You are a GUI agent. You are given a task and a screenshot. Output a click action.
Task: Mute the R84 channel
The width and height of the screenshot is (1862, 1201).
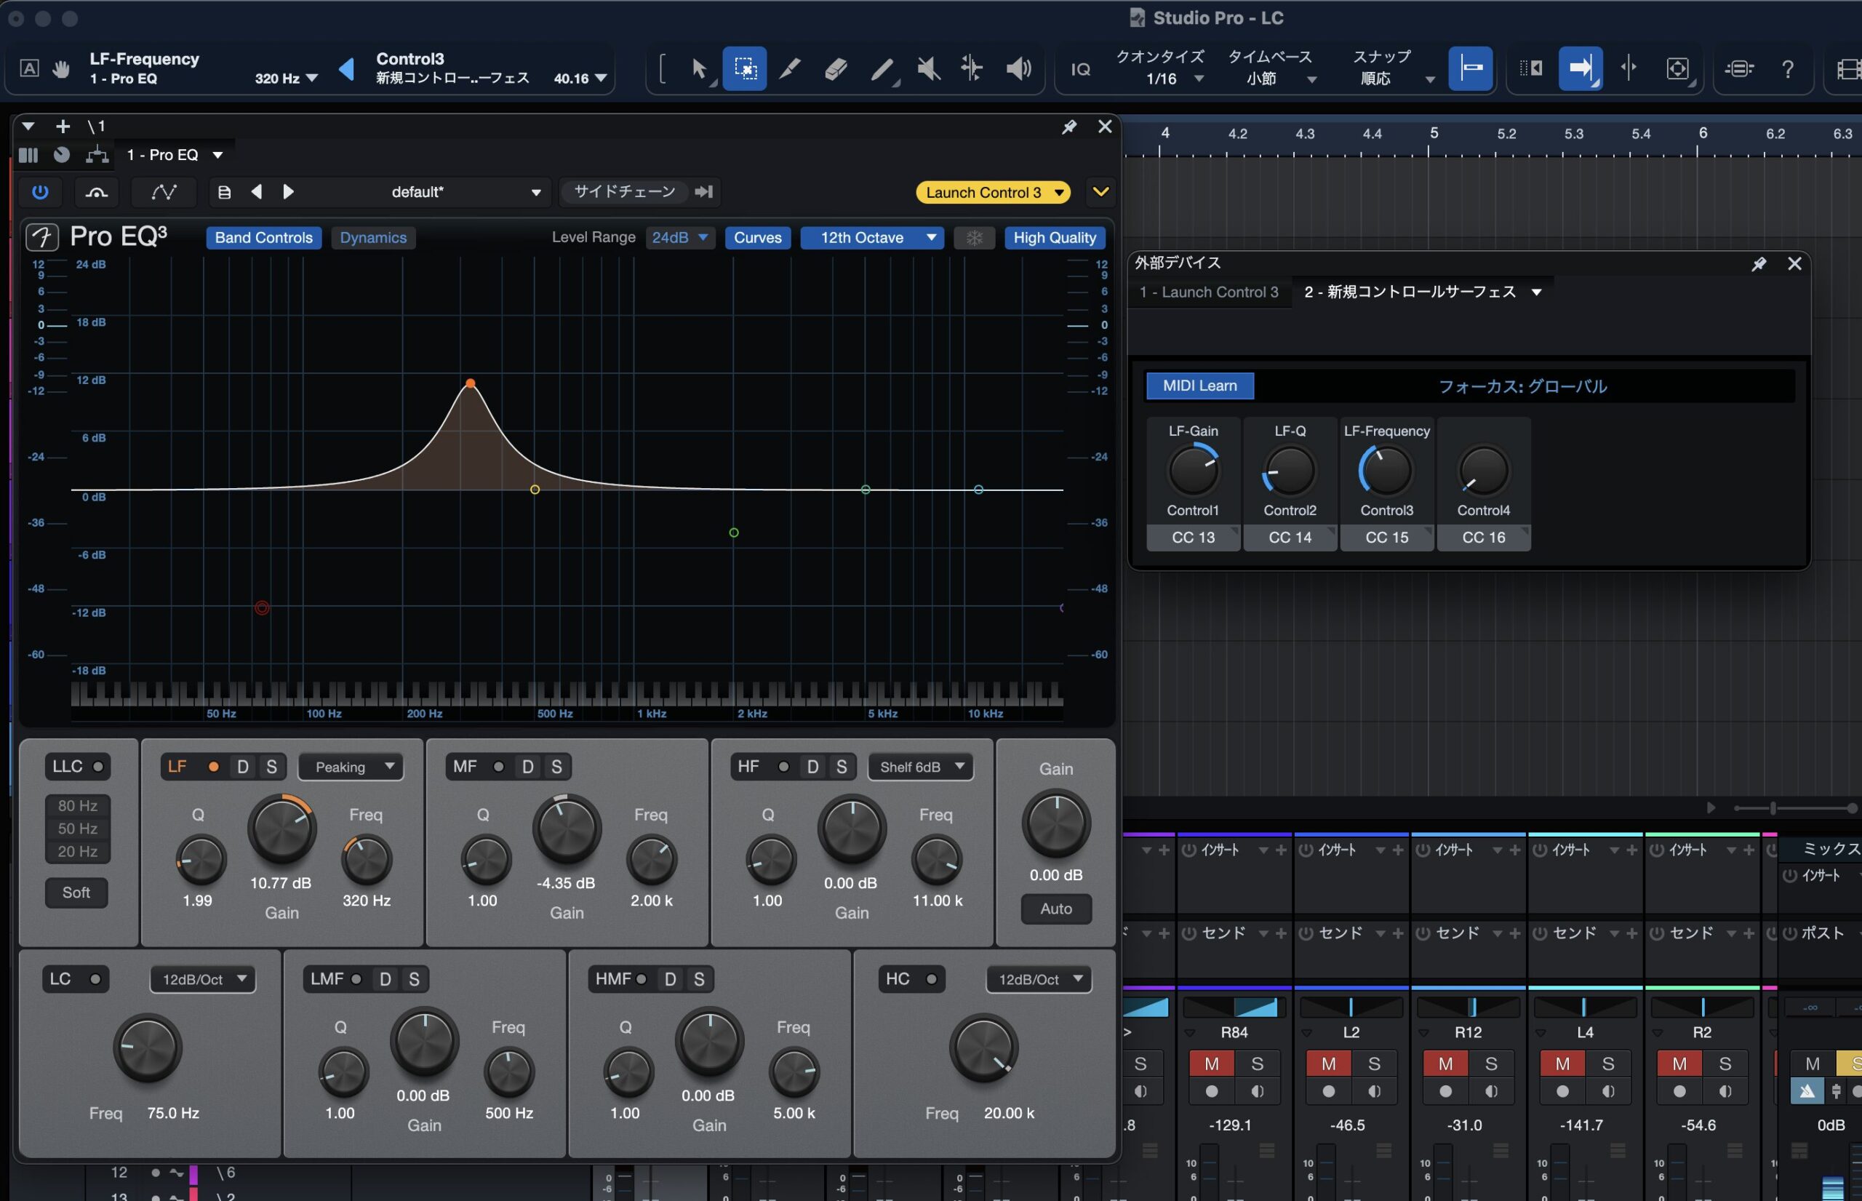coord(1211,1064)
